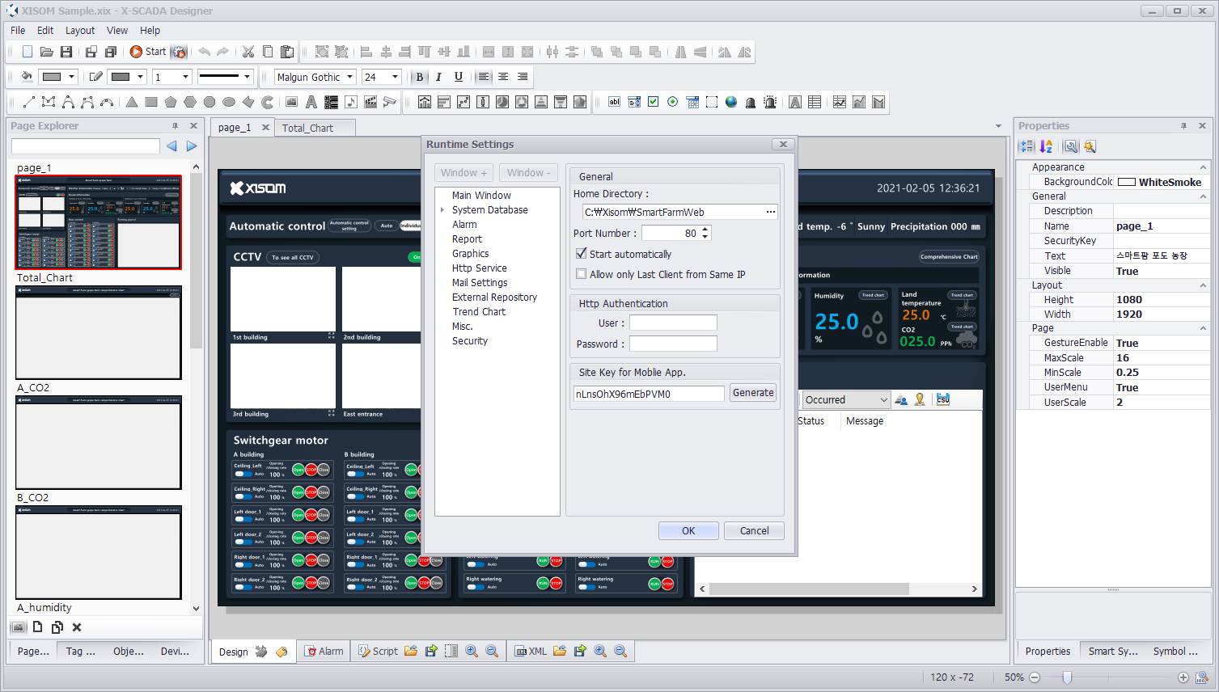Collapse the Page properties section
Image resolution: width=1219 pixels, height=692 pixels.
coord(1203,328)
